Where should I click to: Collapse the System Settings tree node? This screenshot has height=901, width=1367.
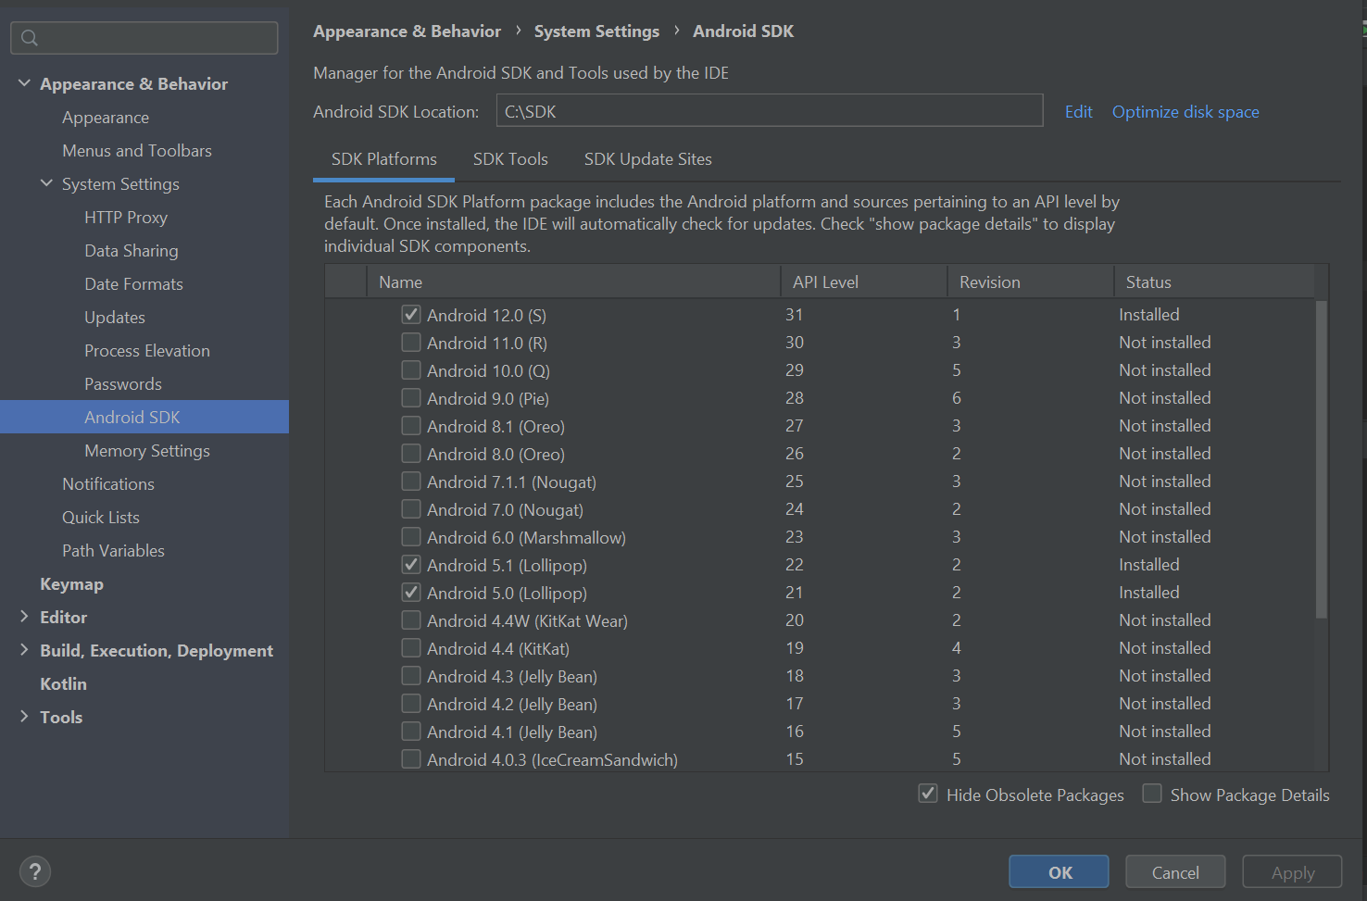pyautogui.click(x=46, y=183)
